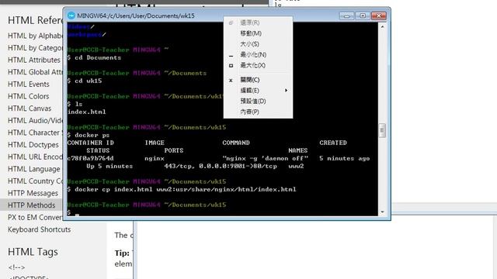Open HTML Colors sidebar link

pos(28,96)
